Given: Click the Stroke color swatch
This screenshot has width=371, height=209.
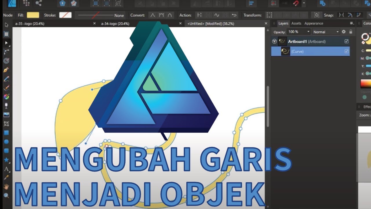Looking at the screenshot, I should [x=65, y=15].
